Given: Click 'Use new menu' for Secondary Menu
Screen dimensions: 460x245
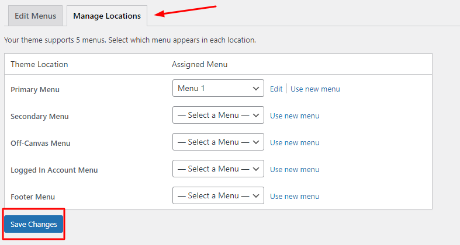Looking at the screenshot, I should click(295, 116).
